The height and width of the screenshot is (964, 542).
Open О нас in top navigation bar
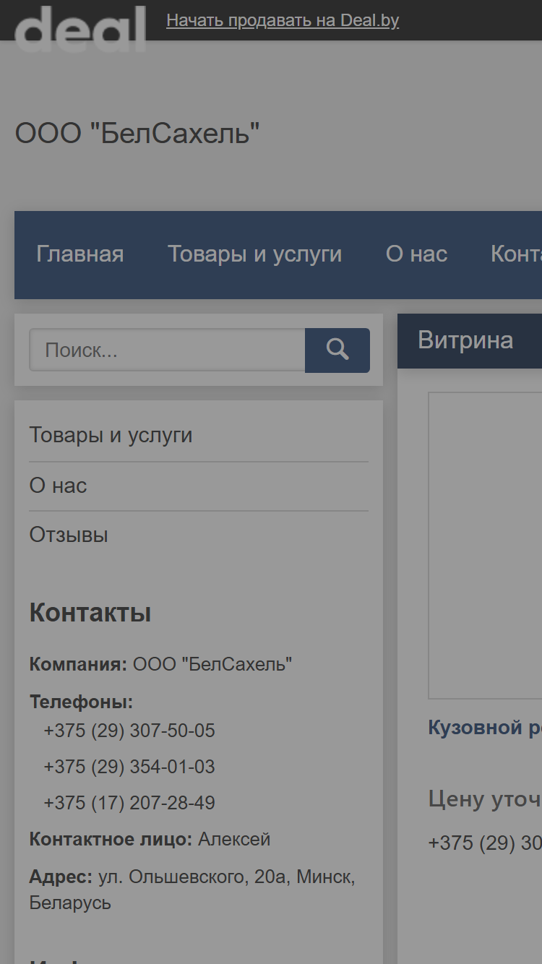(x=416, y=254)
